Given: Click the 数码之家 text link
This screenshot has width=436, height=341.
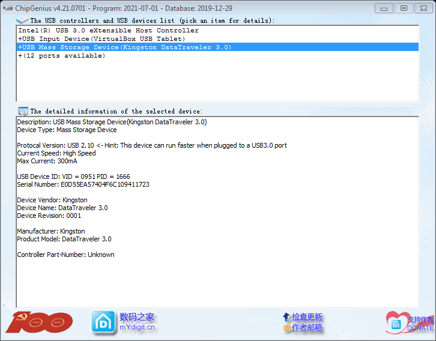Looking at the screenshot, I should [x=137, y=317].
